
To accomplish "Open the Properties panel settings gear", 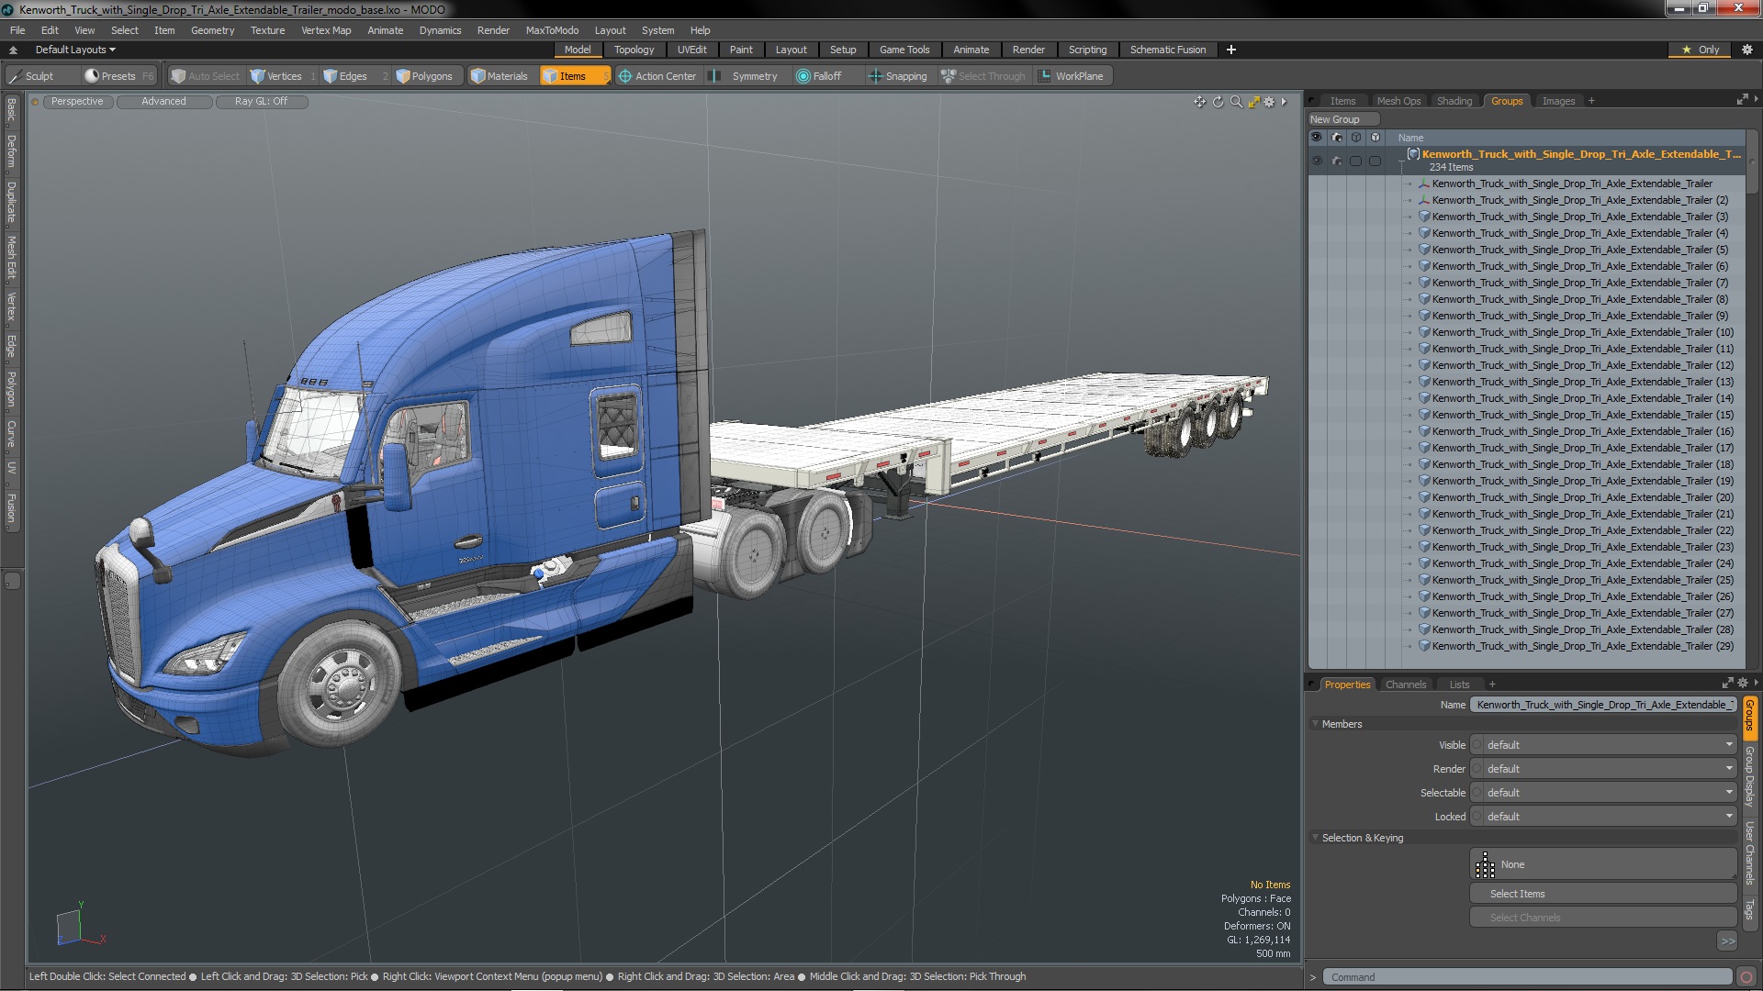I will pos(1743,684).
